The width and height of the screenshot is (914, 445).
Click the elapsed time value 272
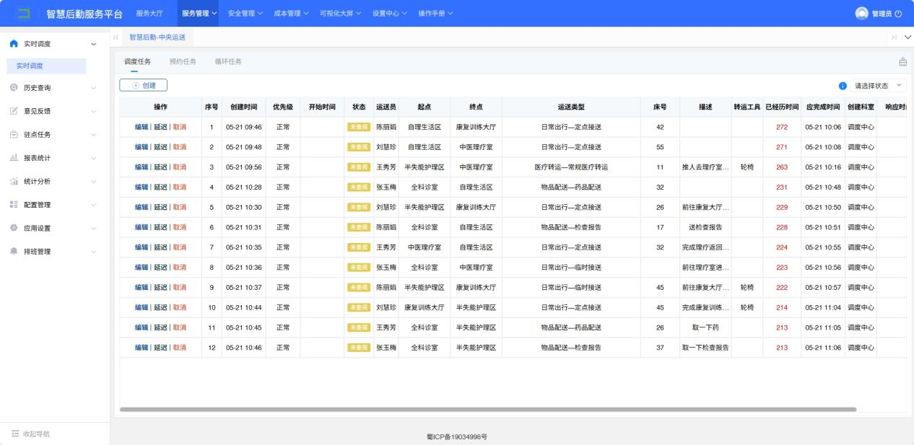[x=782, y=127]
